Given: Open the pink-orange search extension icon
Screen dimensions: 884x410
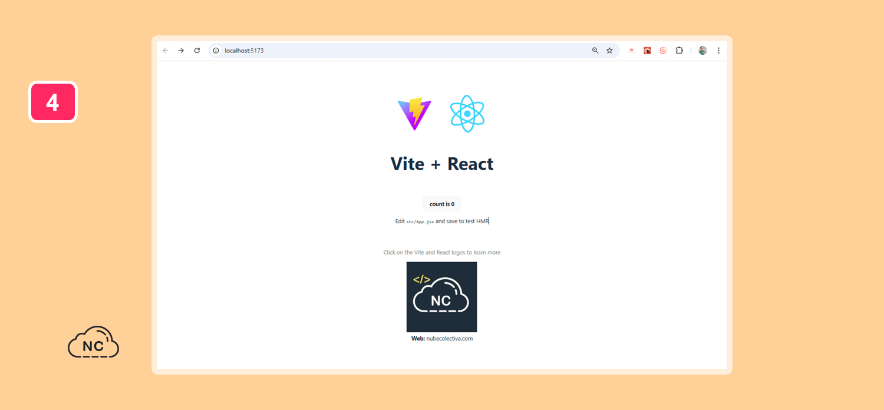Looking at the screenshot, I should tap(663, 51).
